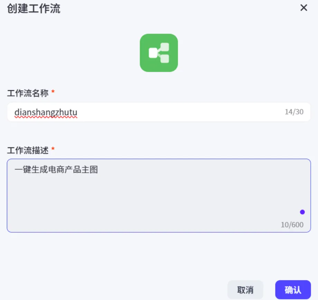Click the underlined word dianshangzhutu
This screenshot has width=318, height=300.
click(46, 112)
